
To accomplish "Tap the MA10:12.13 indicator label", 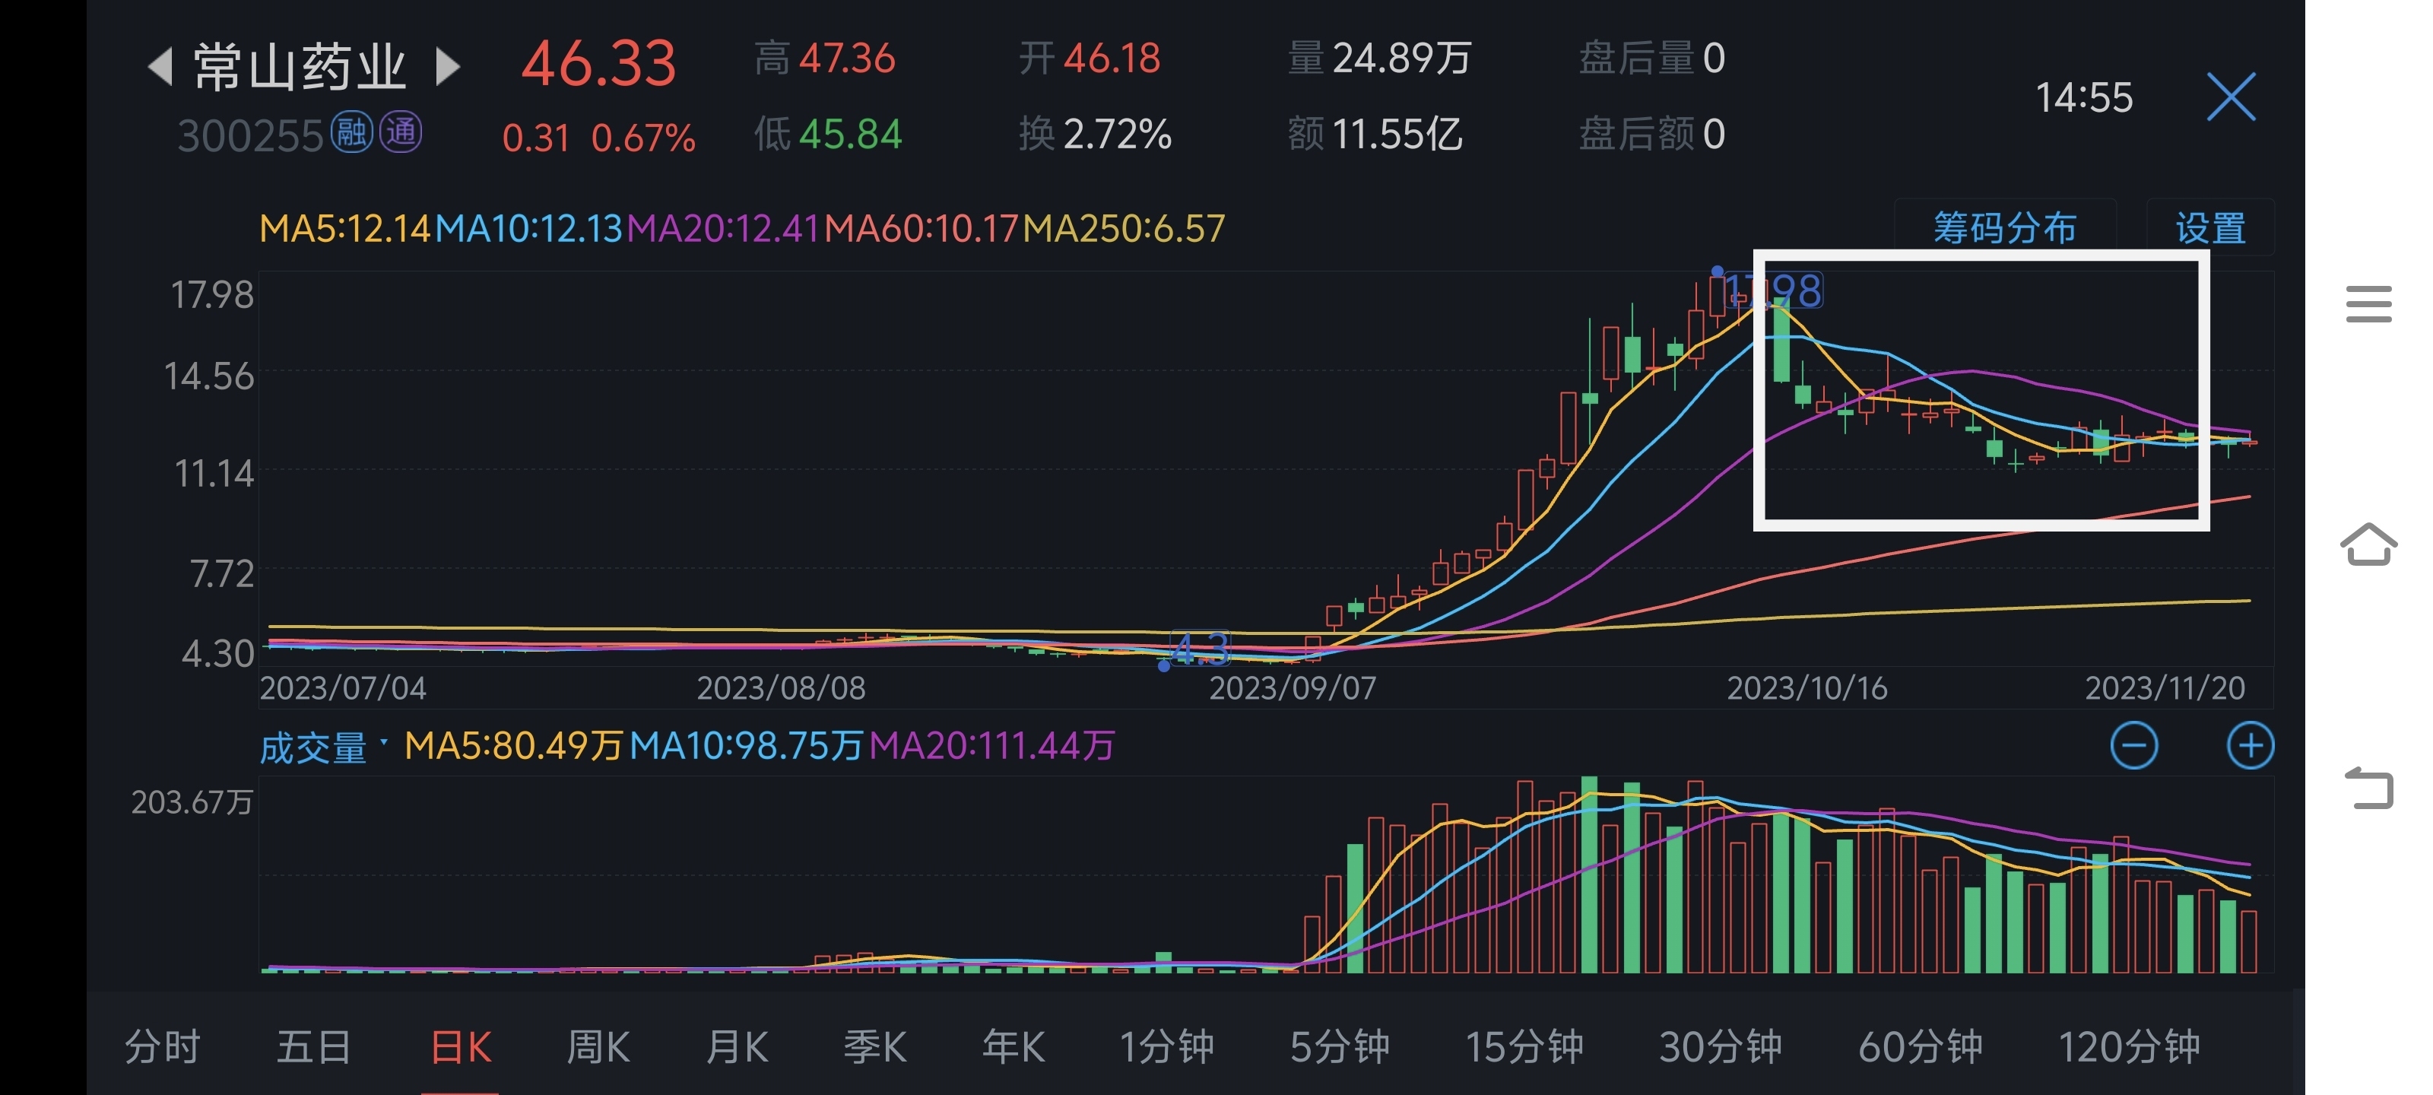I will (528, 229).
